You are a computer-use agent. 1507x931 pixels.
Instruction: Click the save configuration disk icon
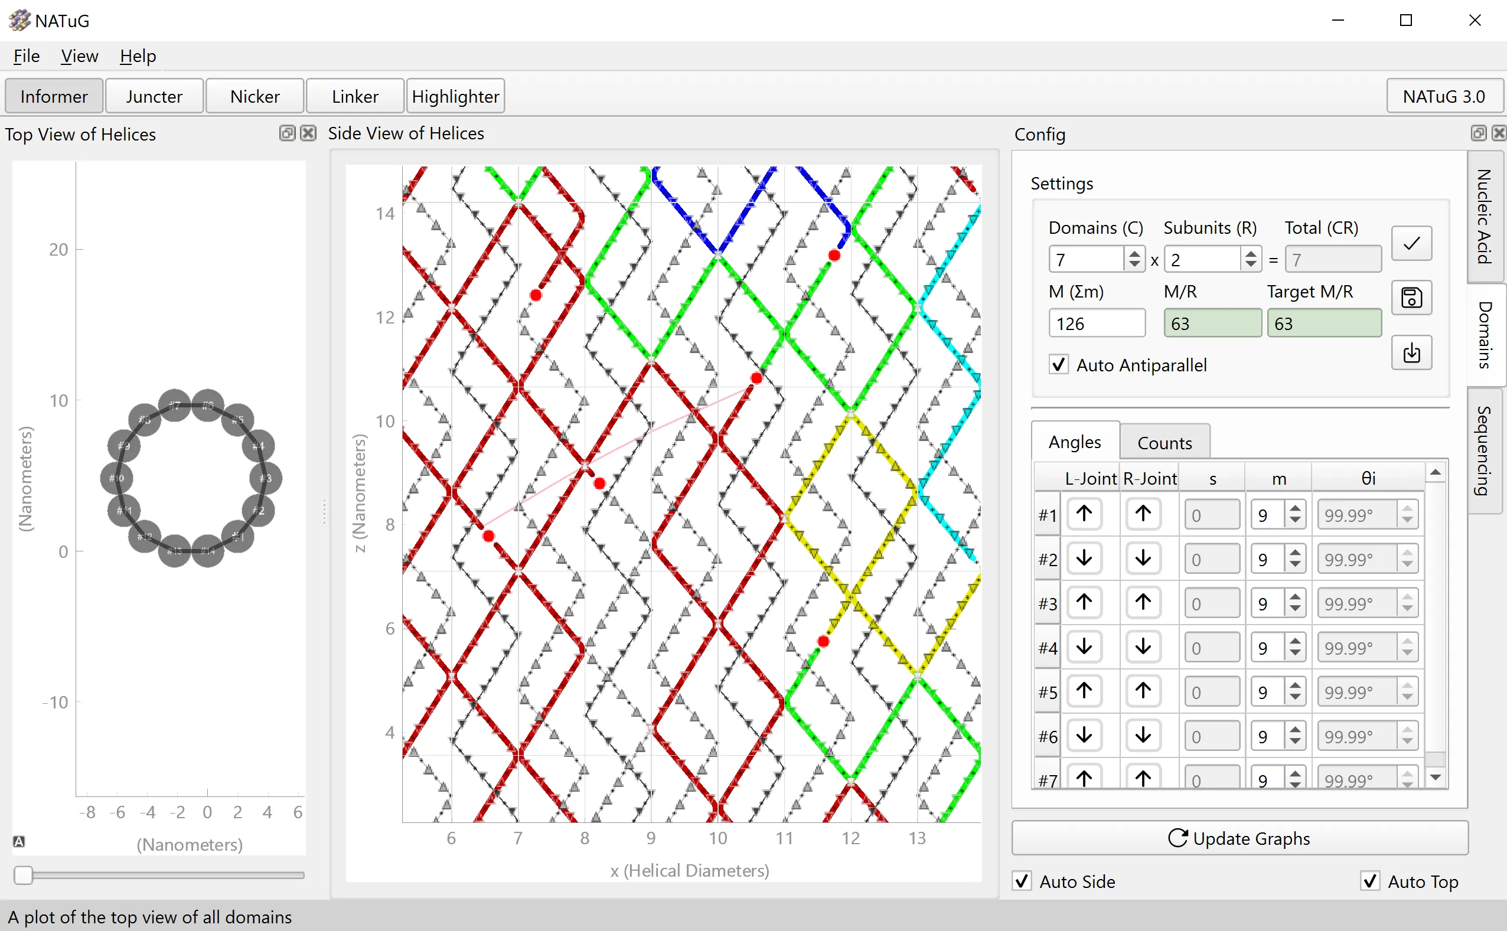click(1411, 298)
